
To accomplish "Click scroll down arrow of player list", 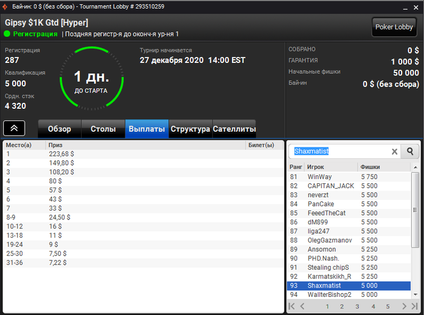I will [415, 294].
